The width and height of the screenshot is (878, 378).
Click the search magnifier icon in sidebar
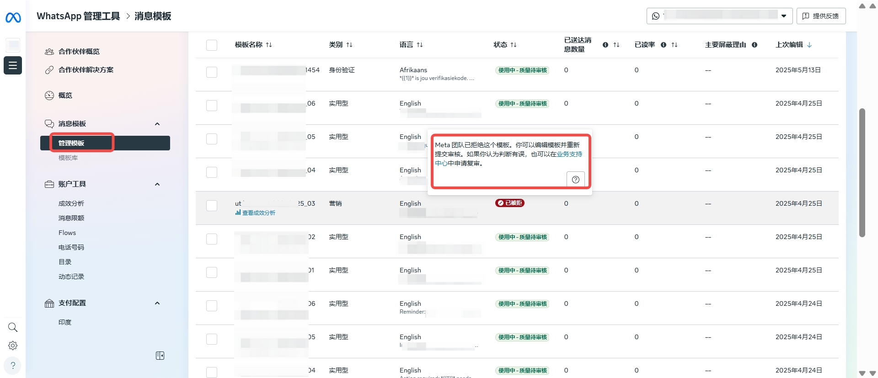(13, 327)
